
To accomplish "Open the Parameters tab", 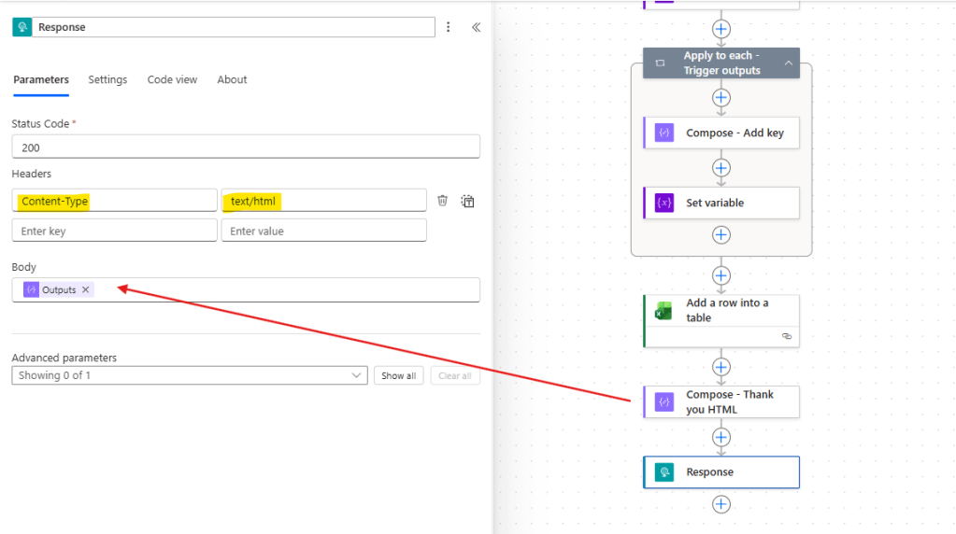I will 41,79.
